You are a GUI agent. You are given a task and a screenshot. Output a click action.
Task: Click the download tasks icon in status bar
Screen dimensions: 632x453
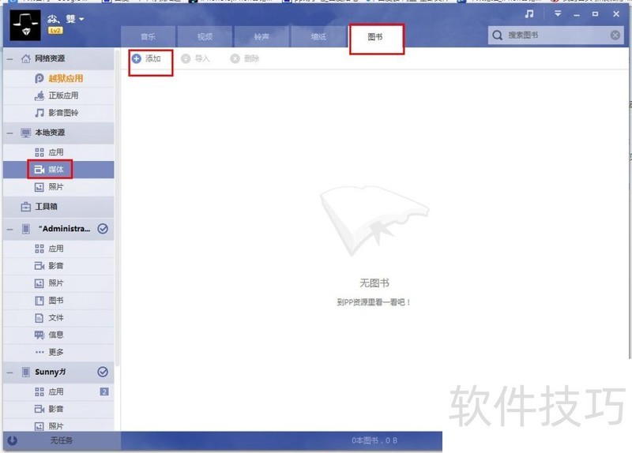pos(12,440)
